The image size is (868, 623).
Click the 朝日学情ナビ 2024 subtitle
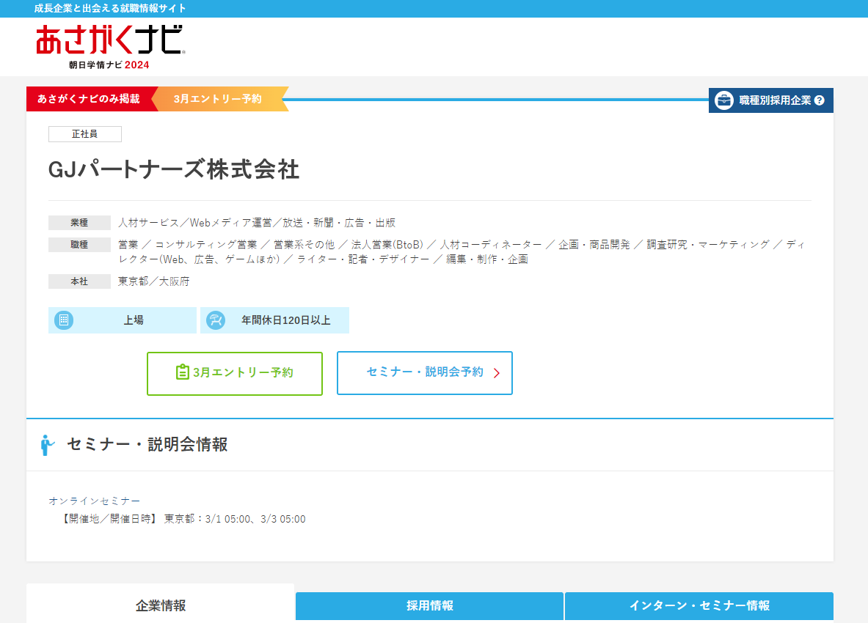pyautogui.click(x=109, y=64)
